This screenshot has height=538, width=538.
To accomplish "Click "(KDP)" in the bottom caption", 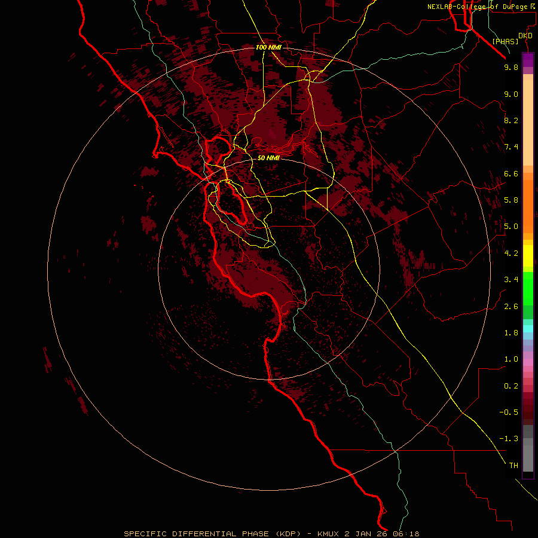I will (x=288, y=534).
